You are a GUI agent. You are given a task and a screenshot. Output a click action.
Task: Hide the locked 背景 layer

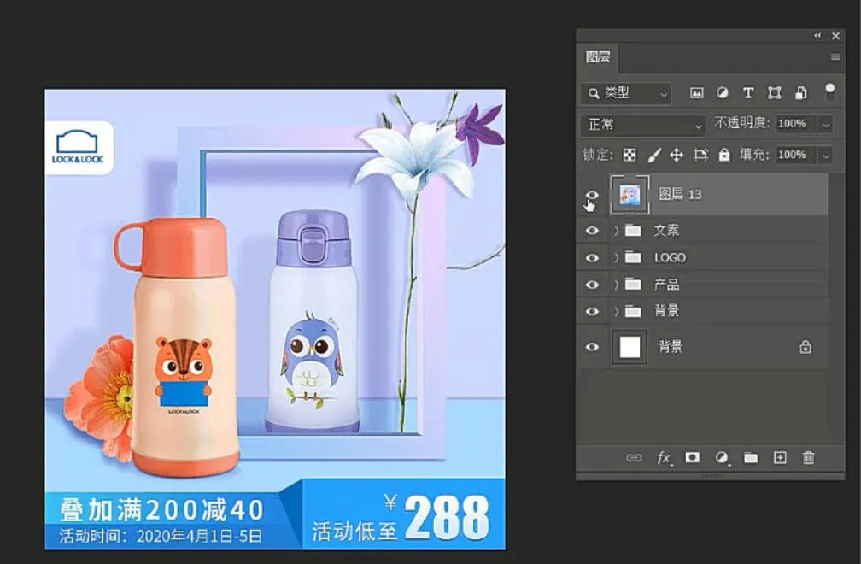[592, 347]
